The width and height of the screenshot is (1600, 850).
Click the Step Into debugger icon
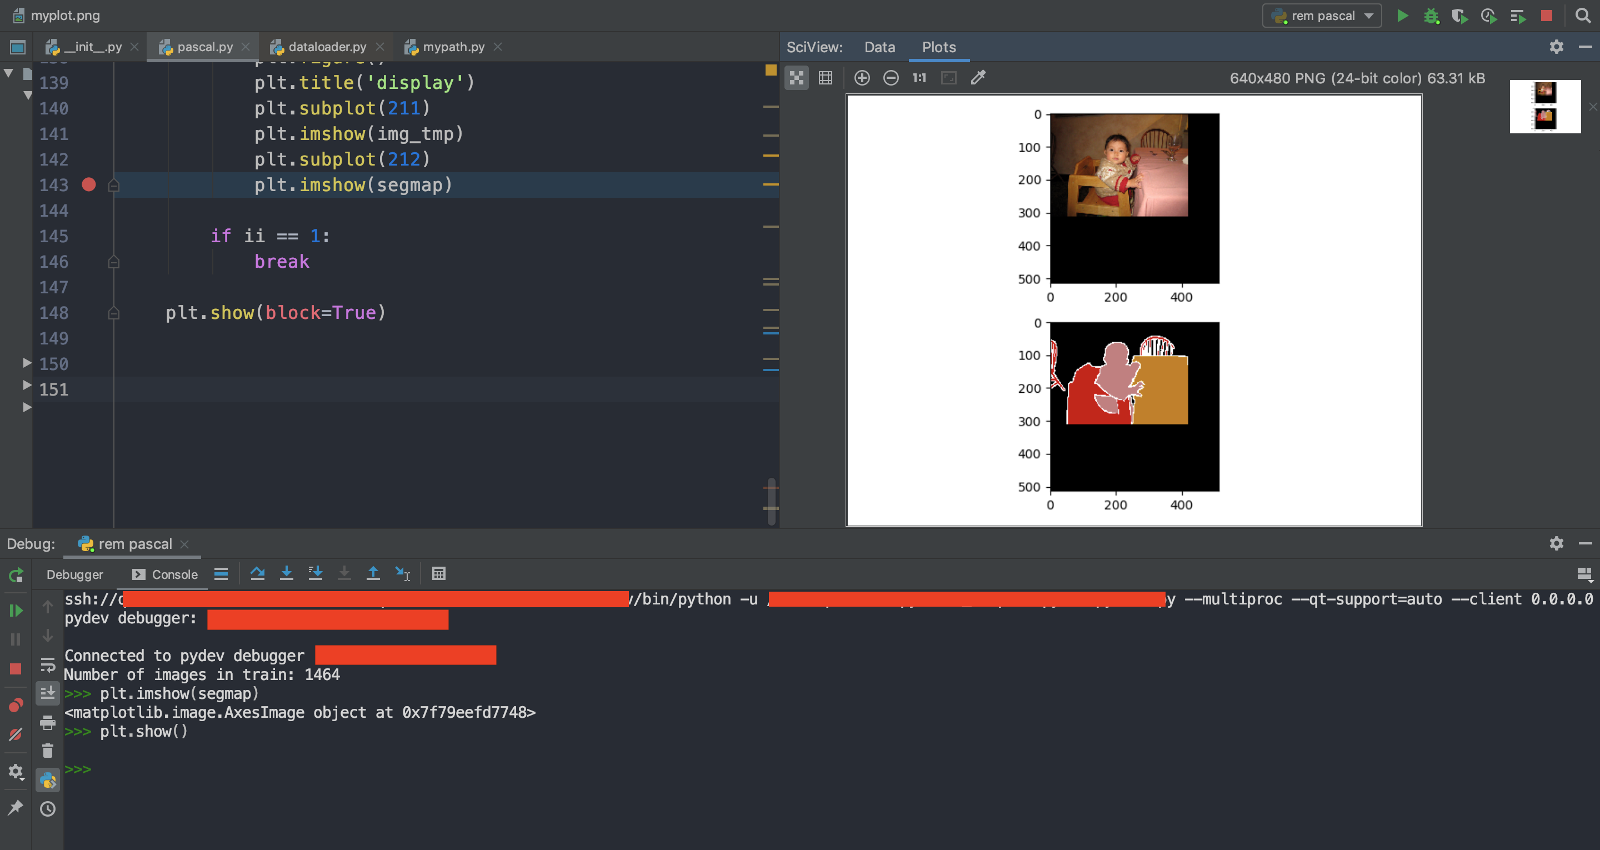pos(286,573)
